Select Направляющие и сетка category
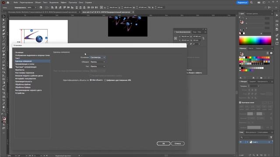 (x=24, y=64)
